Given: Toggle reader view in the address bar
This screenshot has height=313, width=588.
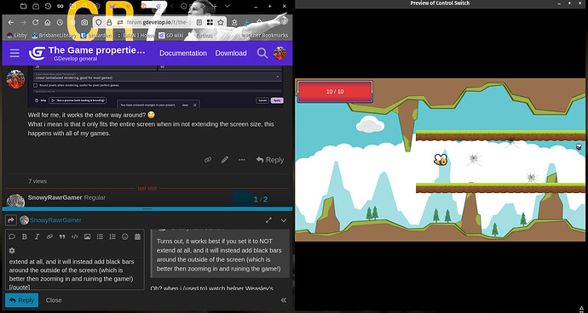Looking at the screenshot, I should coord(199,22).
